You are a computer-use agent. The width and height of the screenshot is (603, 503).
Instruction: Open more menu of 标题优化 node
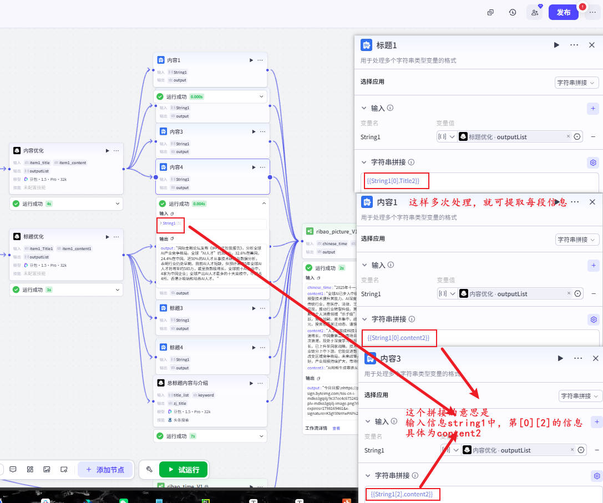116,236
